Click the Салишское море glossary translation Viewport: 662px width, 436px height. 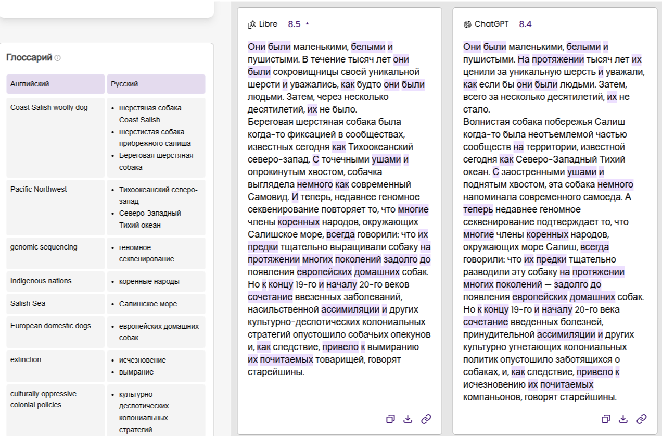(148, 304)
